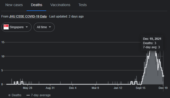Click the All time dropdown arrow
This screenshot has width=170, height=98.
tap(50, 27)
